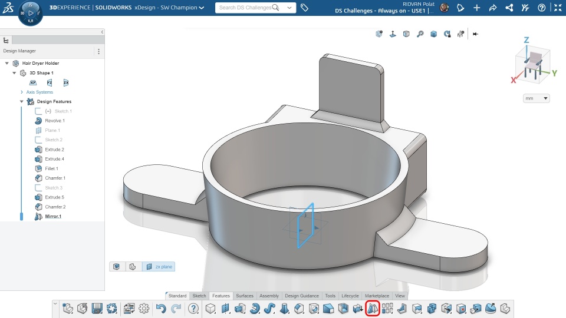Toggle the zx plane icon under 3D Shape 1
The image size is (566, 318).
(x=65, y=82)
